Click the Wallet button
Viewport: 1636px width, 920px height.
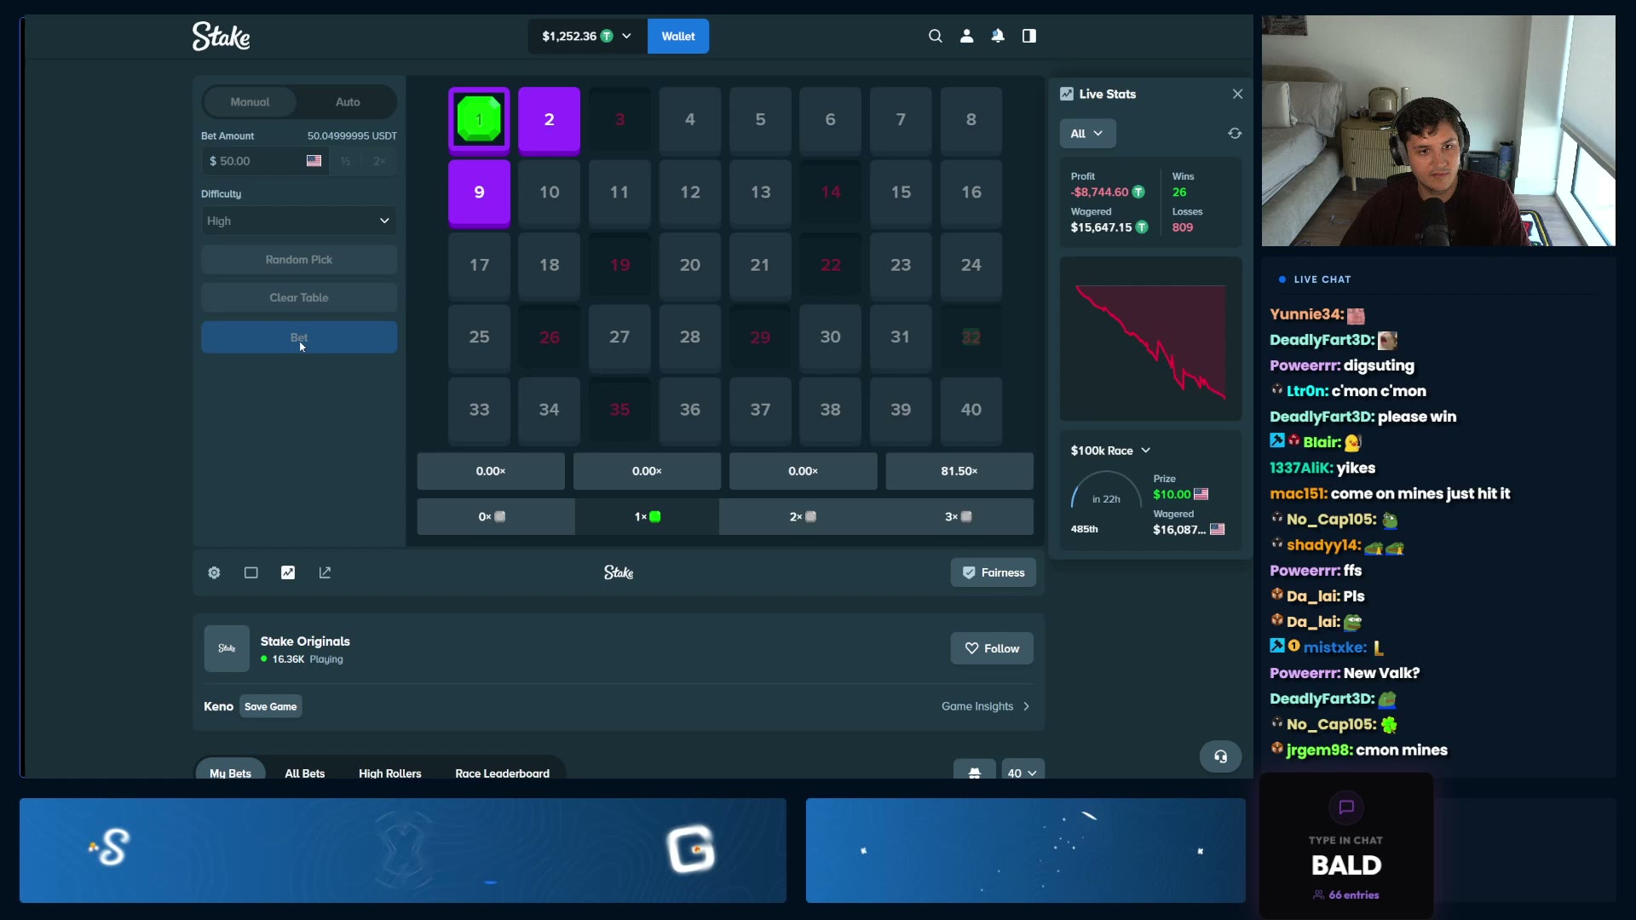[678, 36]
